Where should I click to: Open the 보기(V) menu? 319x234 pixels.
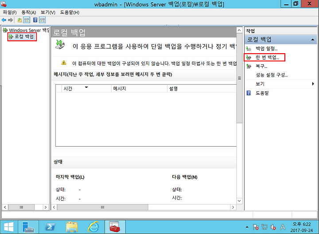click(x=48, y=12)
